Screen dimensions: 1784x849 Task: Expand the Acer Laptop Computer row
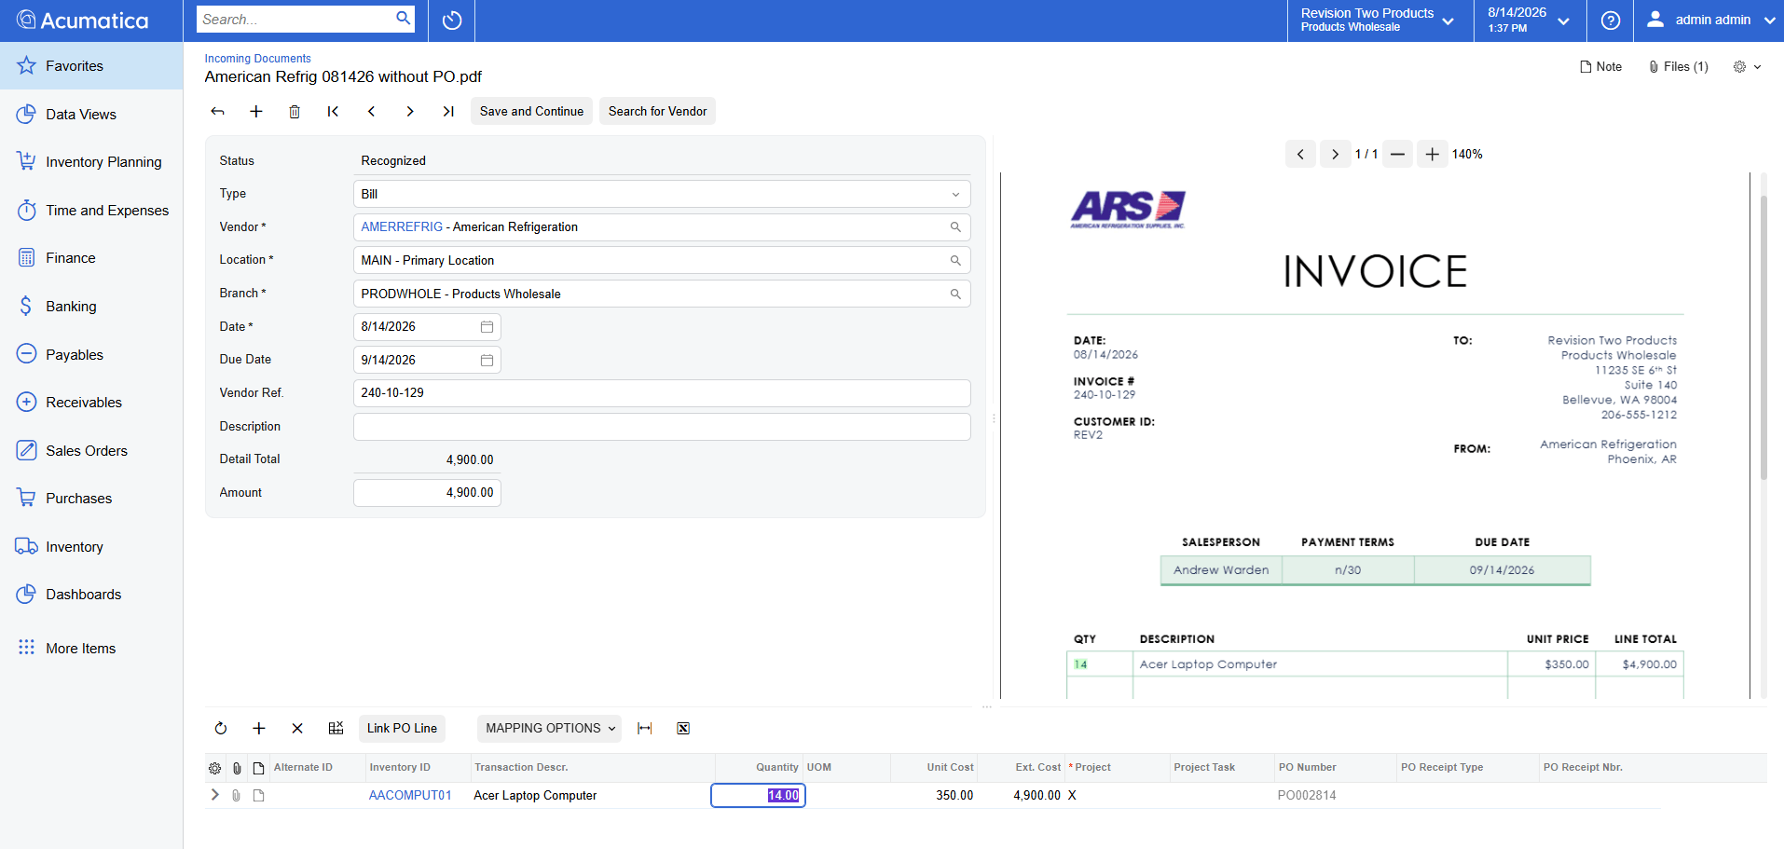(215, 795)
